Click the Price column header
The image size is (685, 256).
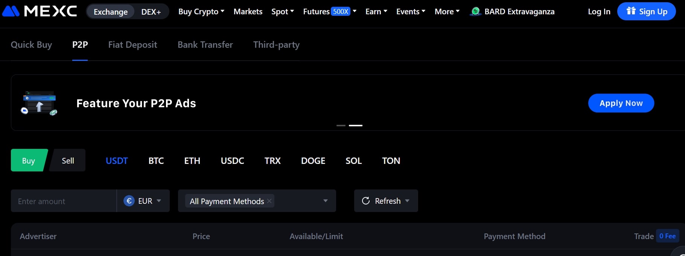pyautogui.click(x=201, y=236)
